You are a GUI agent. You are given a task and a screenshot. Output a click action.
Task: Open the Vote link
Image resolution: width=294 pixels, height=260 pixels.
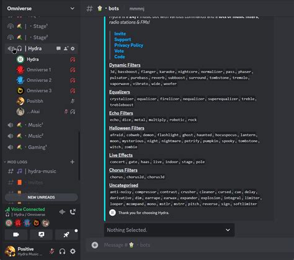[119, 51]
